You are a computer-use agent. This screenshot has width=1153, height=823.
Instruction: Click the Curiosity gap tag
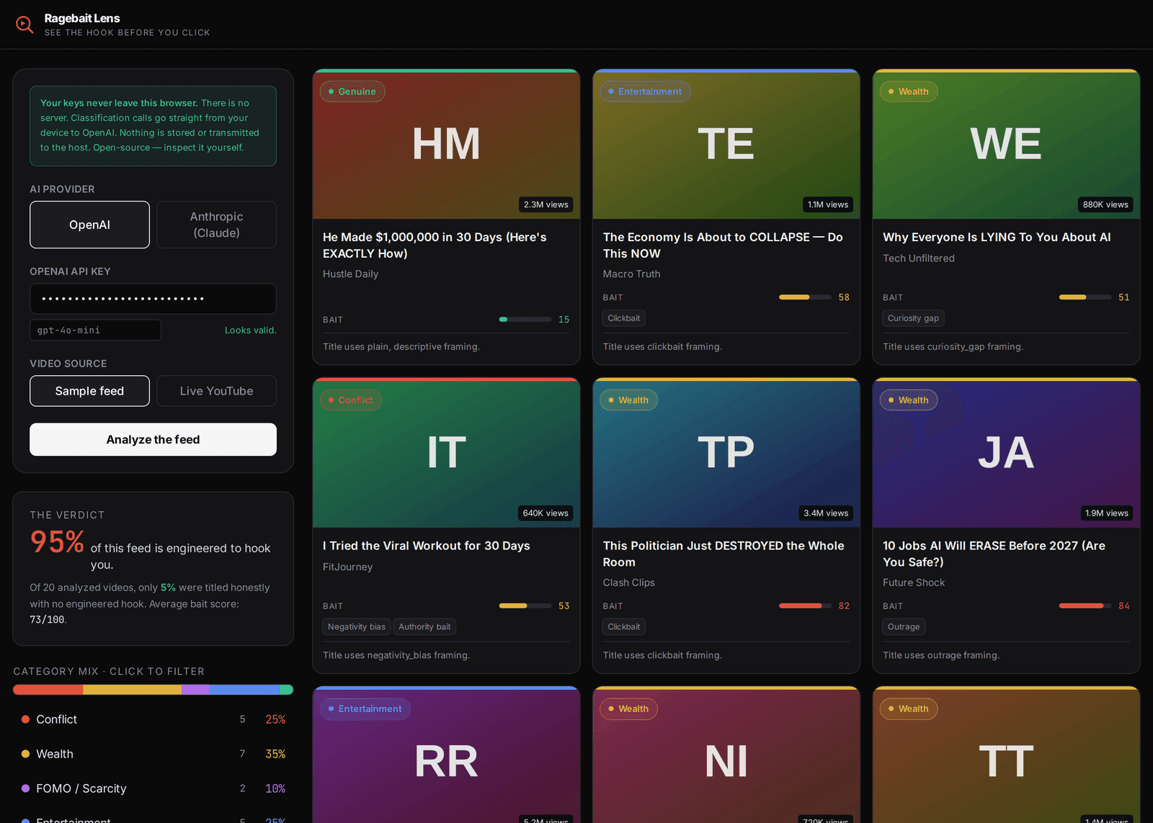pyautogui.click(x=913, y=318)
